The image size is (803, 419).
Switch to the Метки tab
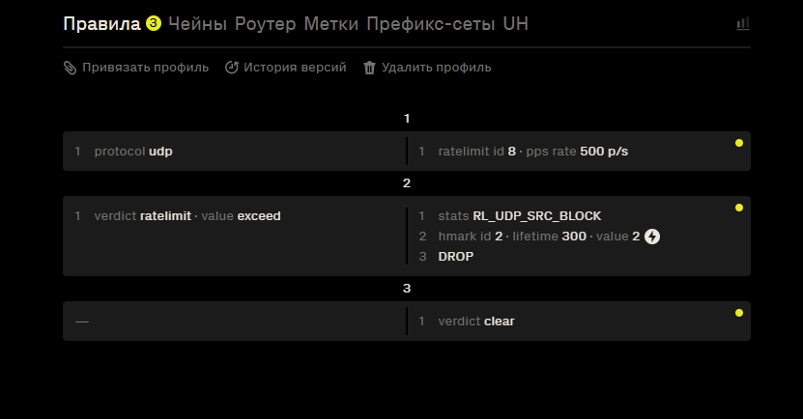click(331, 24)
